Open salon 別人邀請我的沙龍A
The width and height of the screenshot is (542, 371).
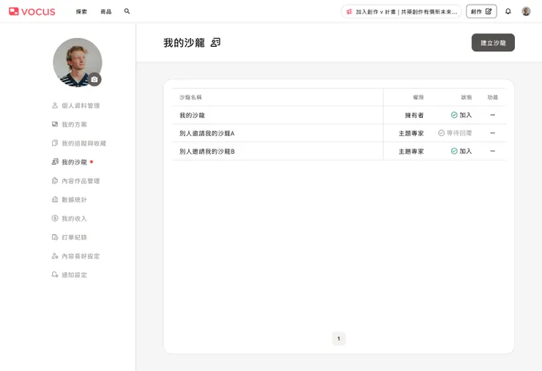pos(207,133)
